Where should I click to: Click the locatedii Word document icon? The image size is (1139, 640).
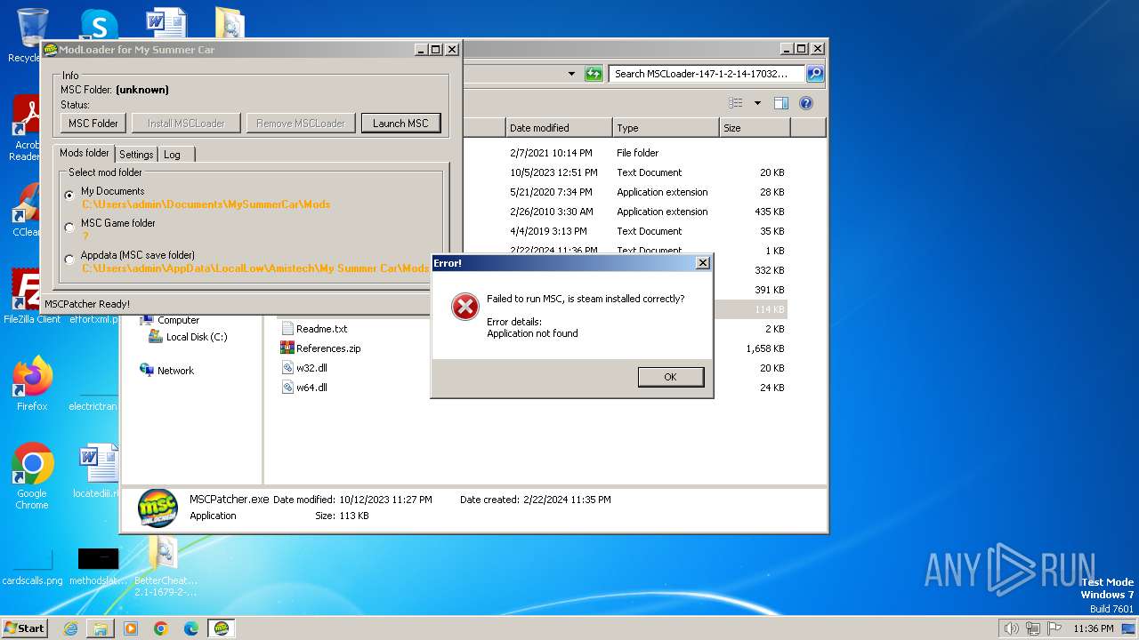point(97,471)
